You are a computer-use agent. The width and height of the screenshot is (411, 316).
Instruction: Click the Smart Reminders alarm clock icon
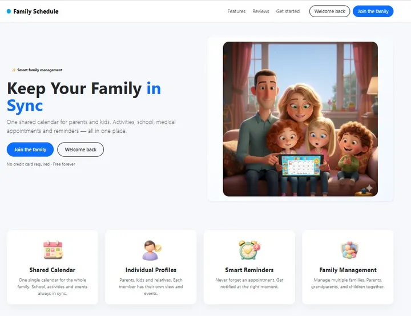pyautogui.click(x=249, y=250)
